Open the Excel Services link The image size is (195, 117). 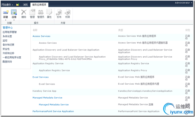click(x=40, y=77)
